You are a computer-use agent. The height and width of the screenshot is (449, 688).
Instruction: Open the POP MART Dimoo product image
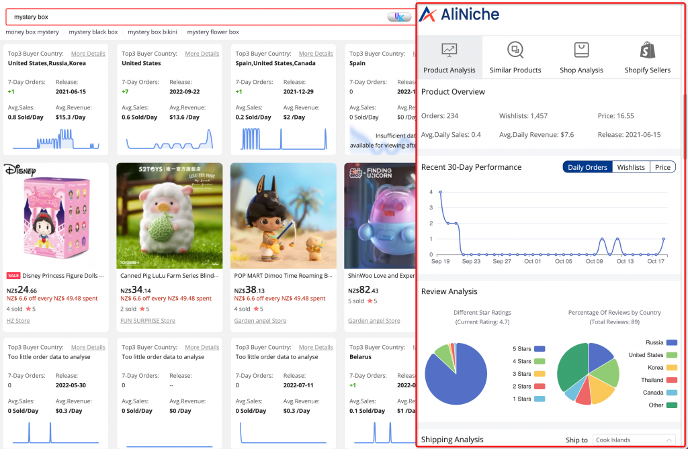pyautogui.click(x=284, y=215)
